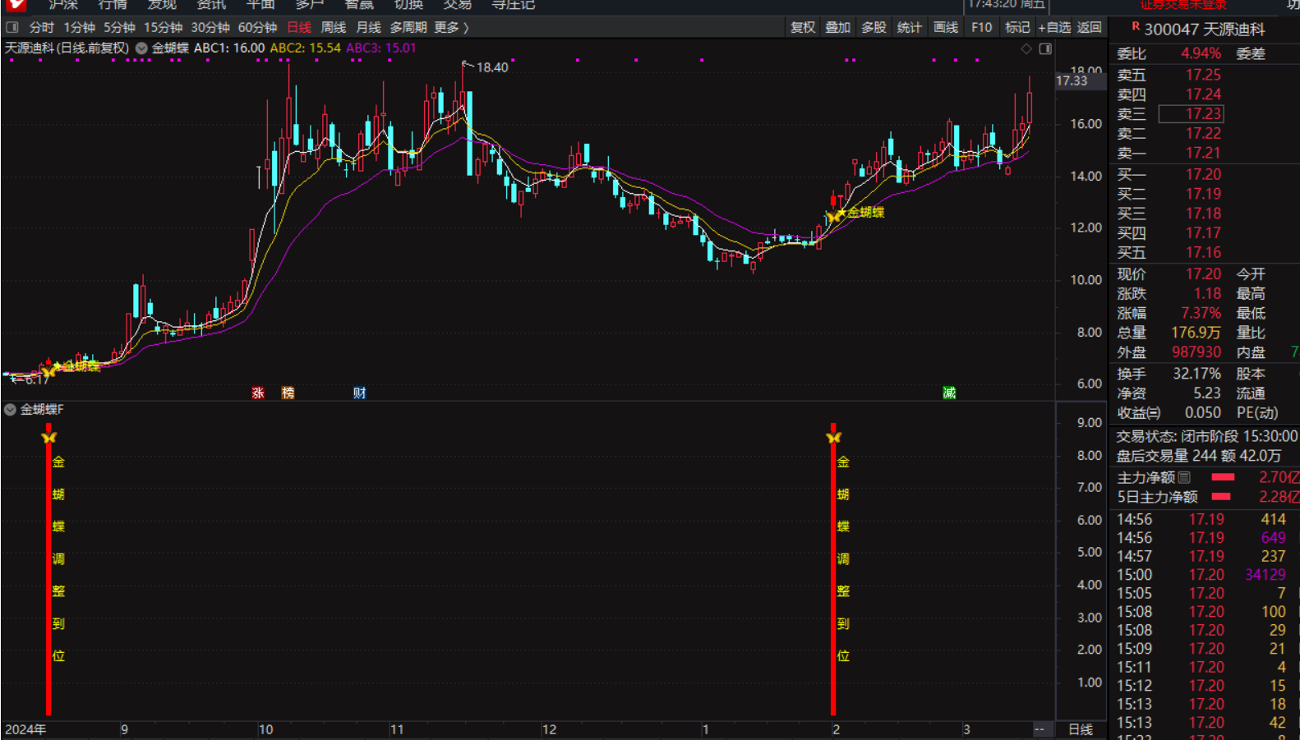Click the green 减 event marker

click(949, 393)
